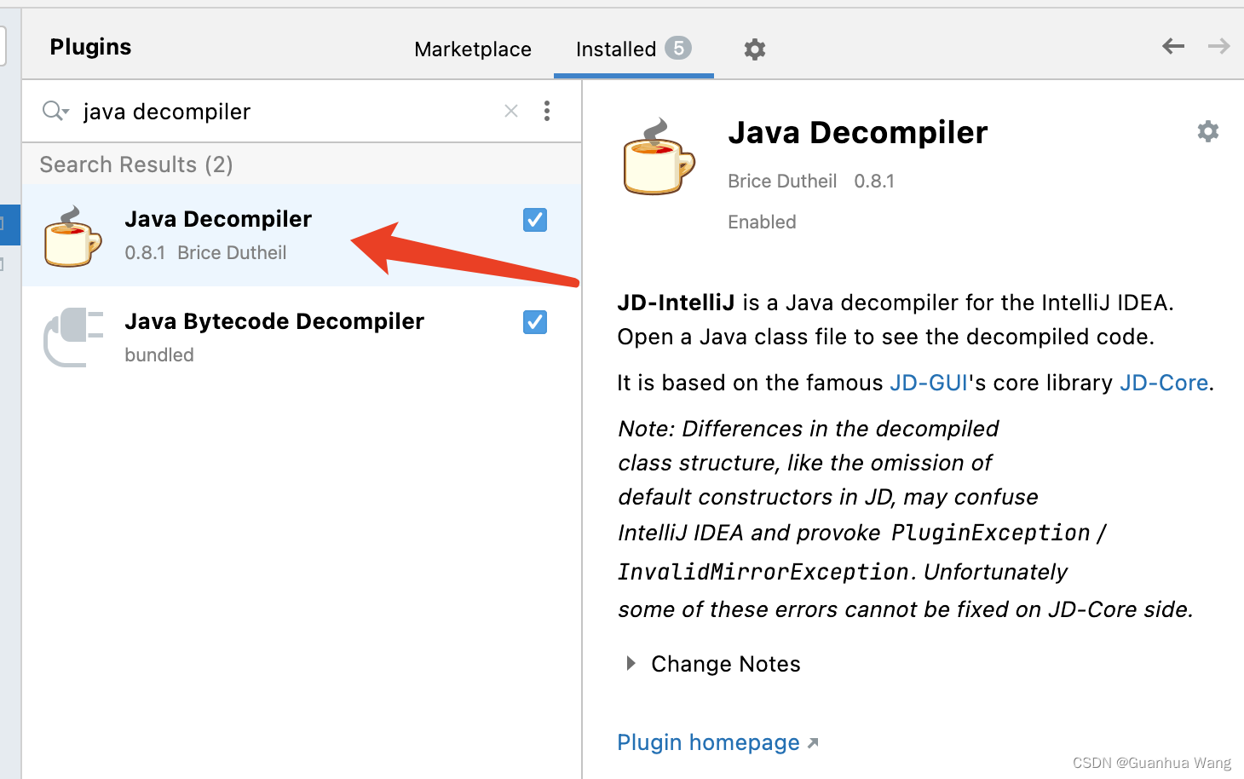Click the large coffee cup icon in details panel

tap(657, 162)
